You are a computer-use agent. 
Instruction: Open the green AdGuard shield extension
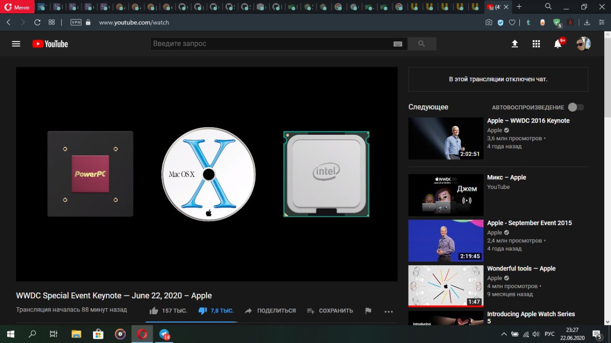557,22
